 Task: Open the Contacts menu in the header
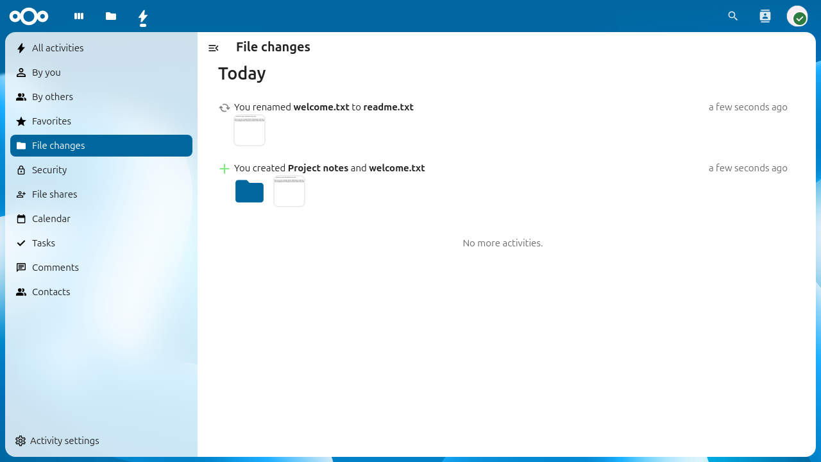(x=765, y=16)
